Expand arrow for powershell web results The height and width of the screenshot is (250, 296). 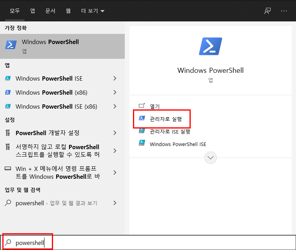(115, 203)
